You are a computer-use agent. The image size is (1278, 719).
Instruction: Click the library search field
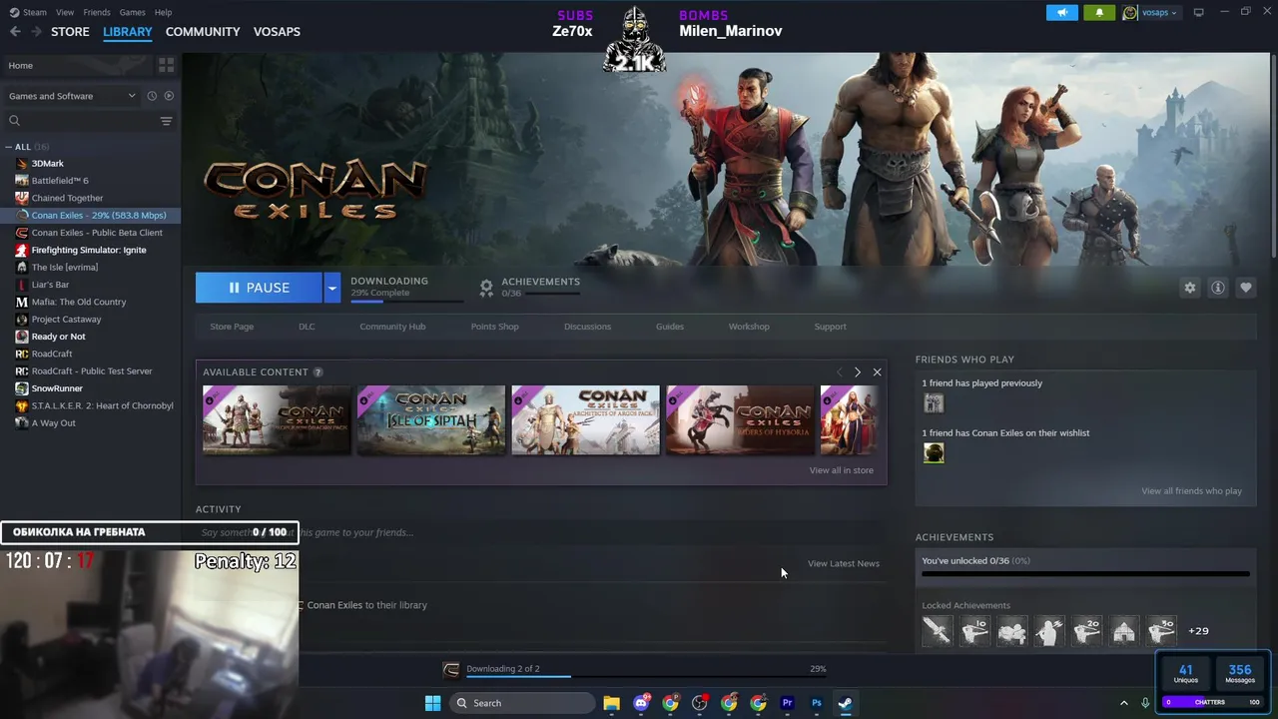82,121
